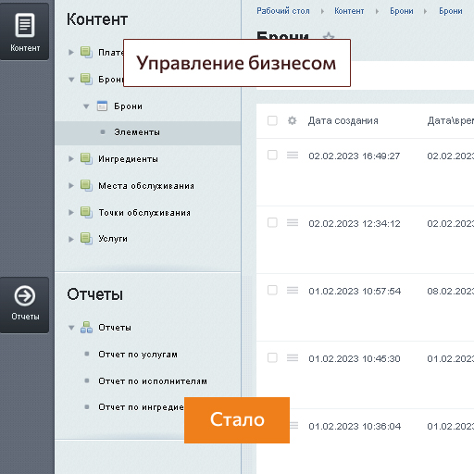Image resolution: width=474 pixels, height=474 pixels.
Task: Collapse the Отчеты tree node
Action: [x=71, y=328]
